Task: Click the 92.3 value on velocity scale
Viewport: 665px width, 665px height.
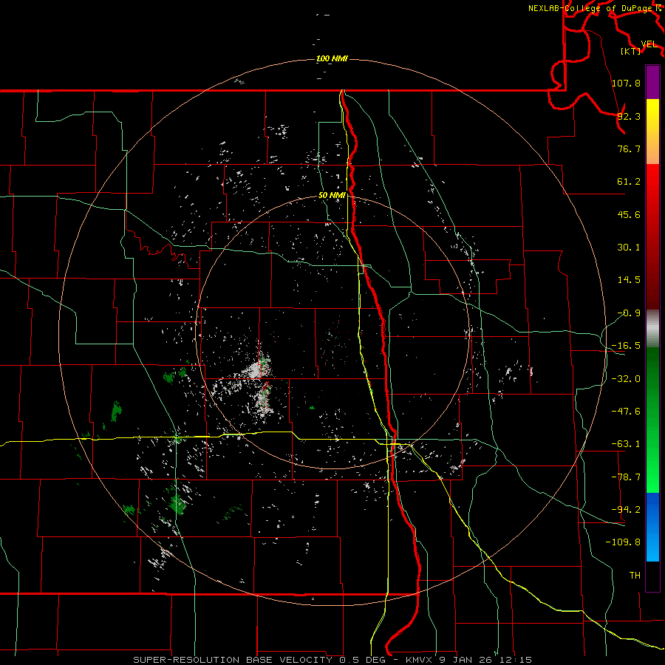Action: (x=629, y=116)
